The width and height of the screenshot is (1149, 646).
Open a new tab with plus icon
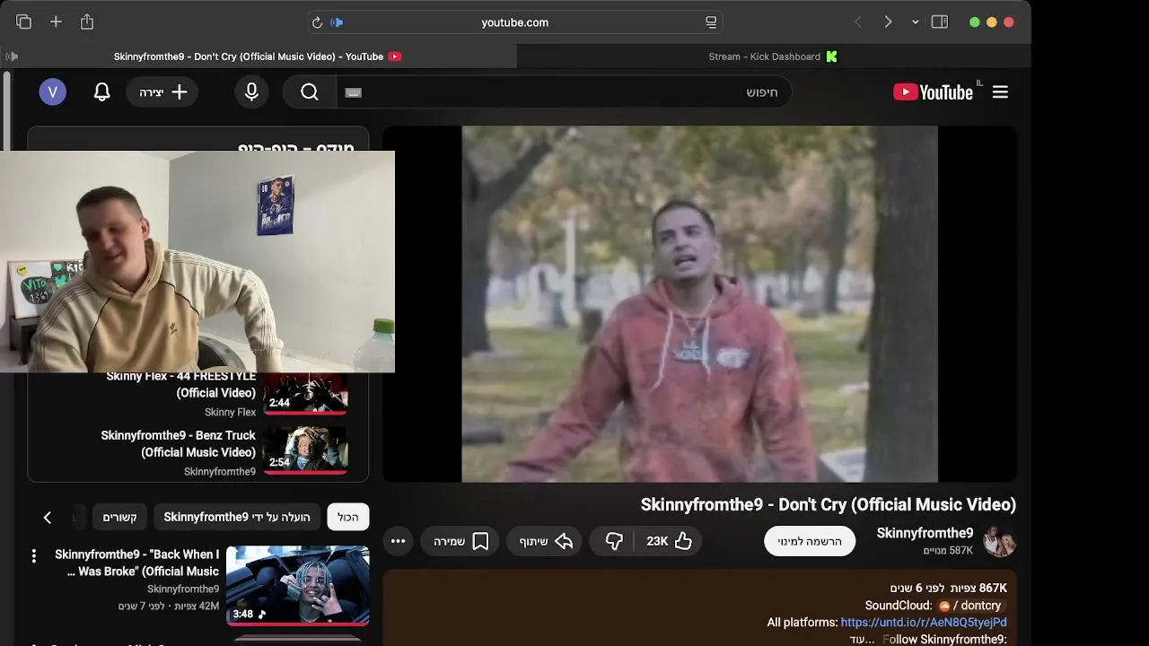coord(56,22)
